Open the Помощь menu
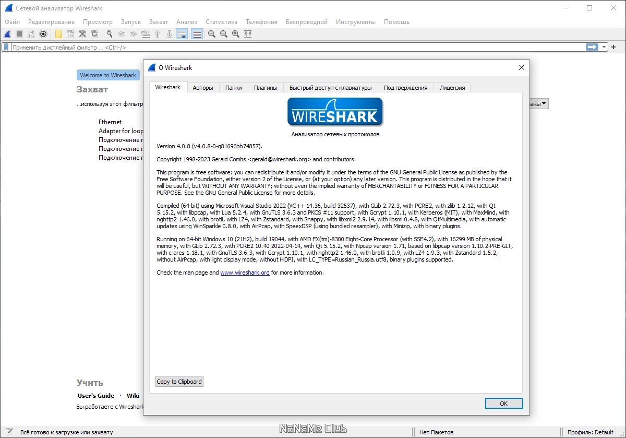626x438 pixels. (396, 22)
